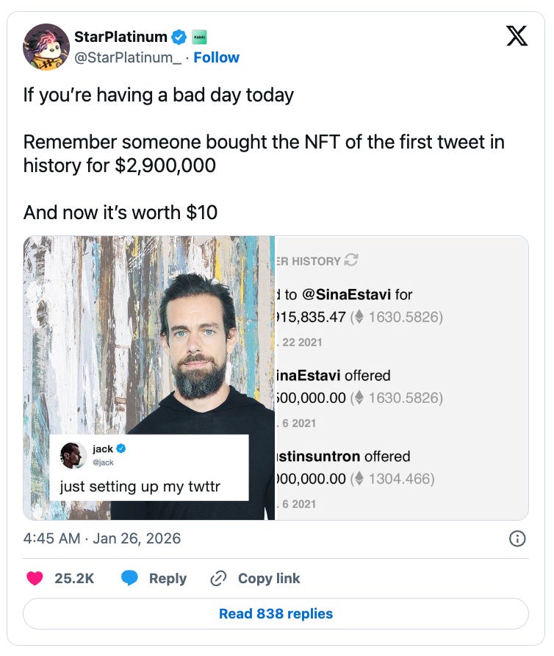Click the green affiliate badge beside the name
The height and width of the screenshot is (656, 554).
[x=199, y=37]
